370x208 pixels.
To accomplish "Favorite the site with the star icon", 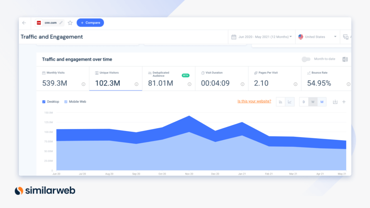I will (70, 23).
